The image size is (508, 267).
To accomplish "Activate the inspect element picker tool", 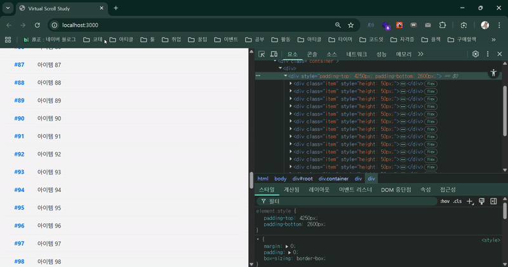I will [x=262, y=54].
